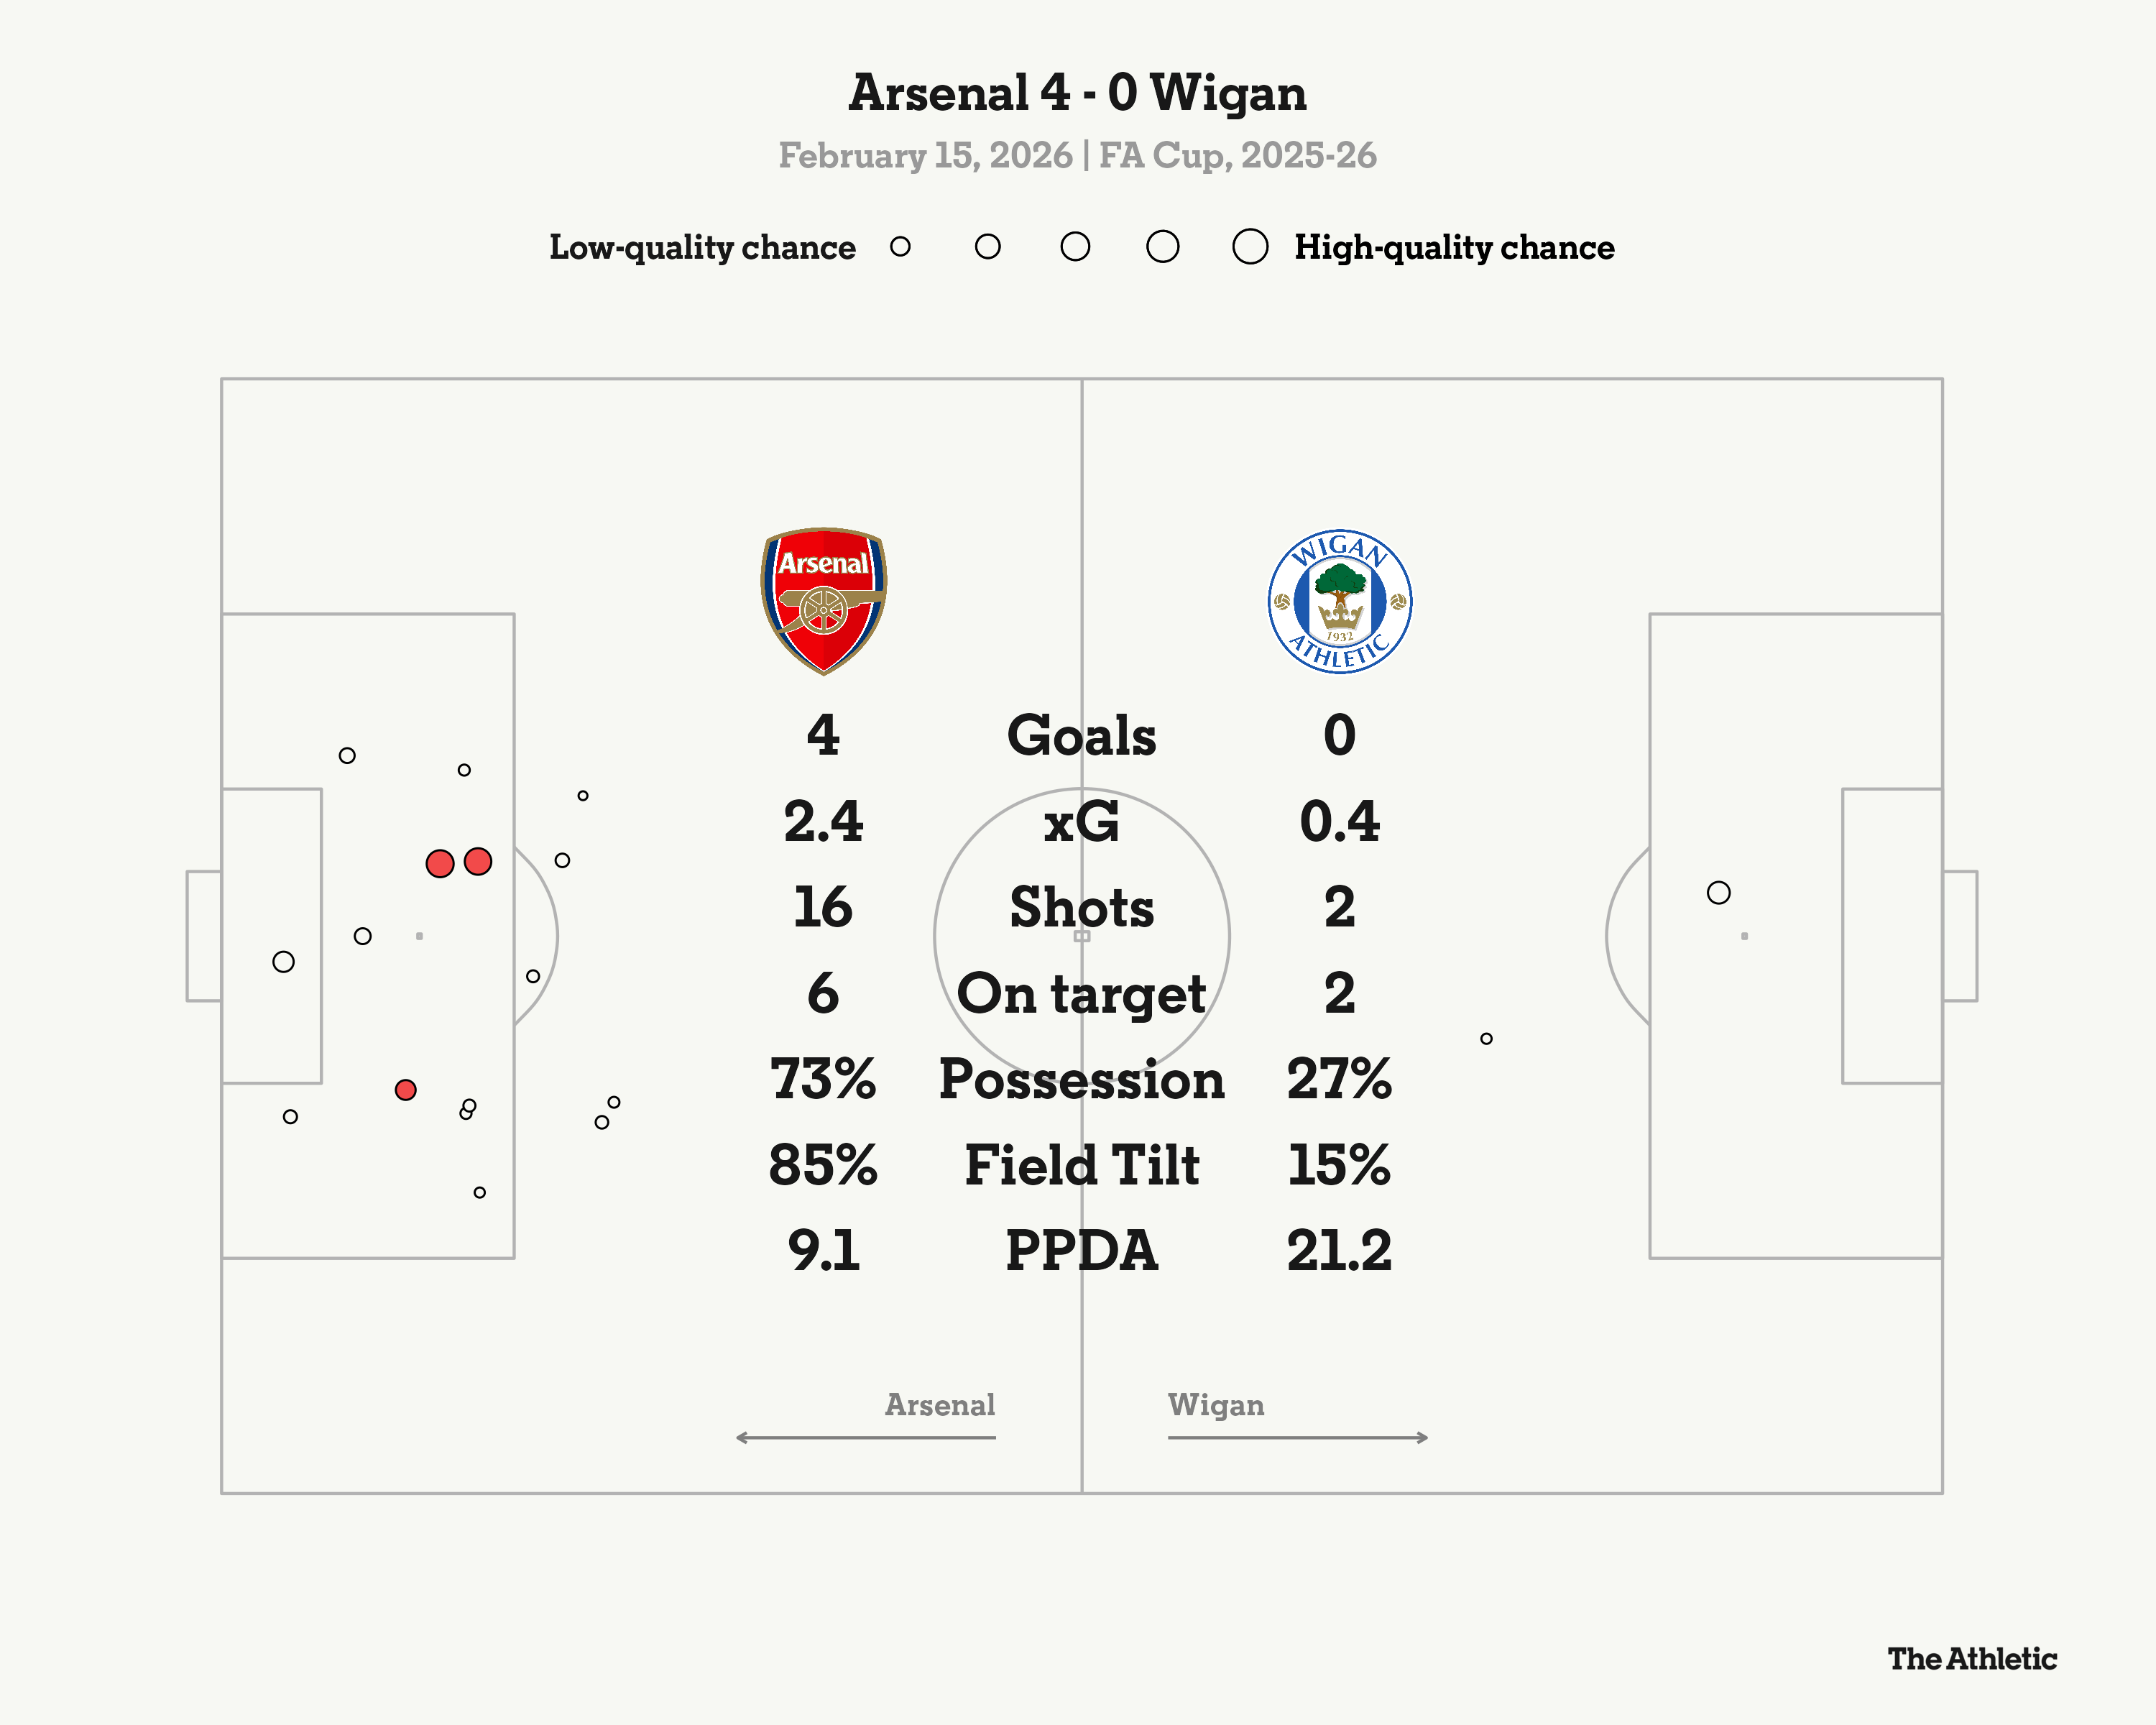Viewport: 2156px width, 1725px height.
Task: Open The Athletic logo link
Action: click(x=1971, y=1659)
